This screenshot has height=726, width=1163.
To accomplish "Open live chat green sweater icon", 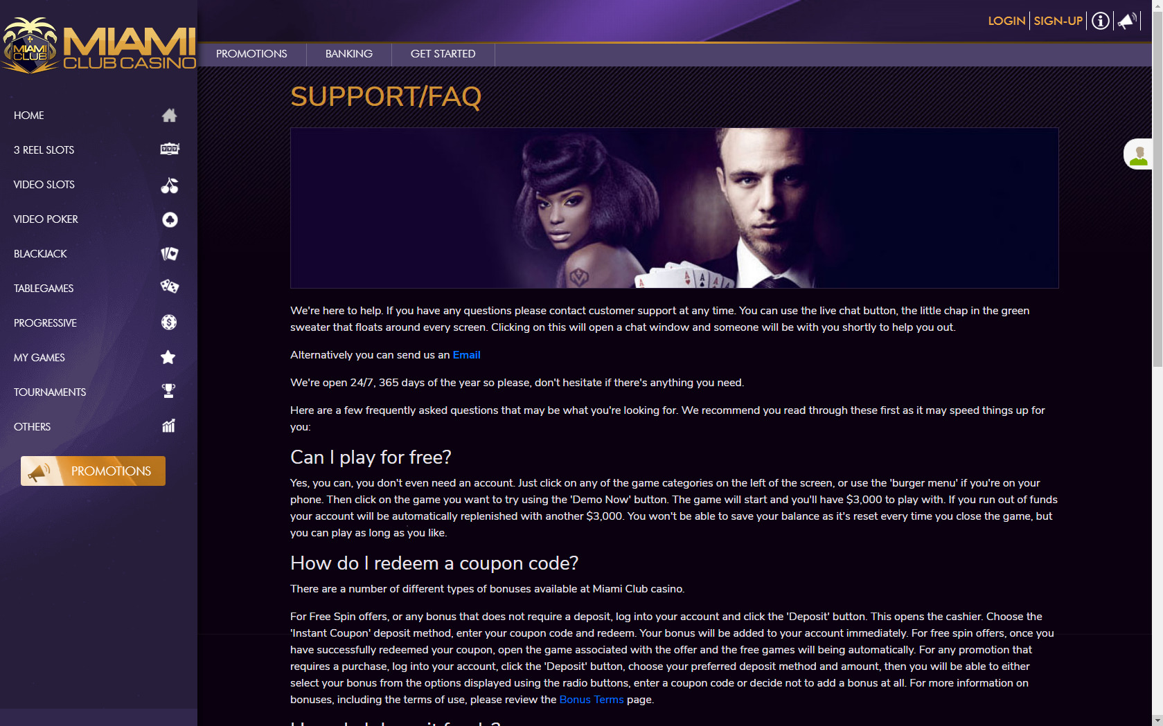I will (1139, 154).
